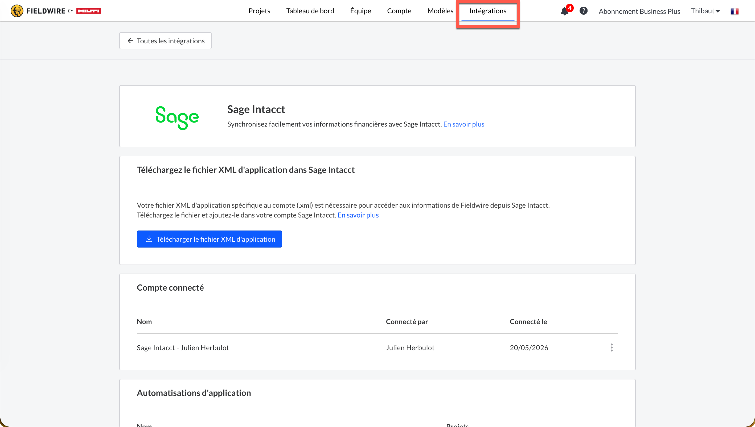755x427 pixels.
Task: Click the Compte connecté section heading
Action: click(170, 287)
